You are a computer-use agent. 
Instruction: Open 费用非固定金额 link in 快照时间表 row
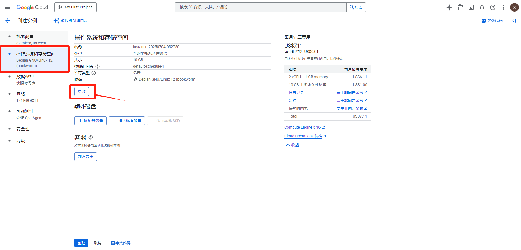tap(352, 108)
